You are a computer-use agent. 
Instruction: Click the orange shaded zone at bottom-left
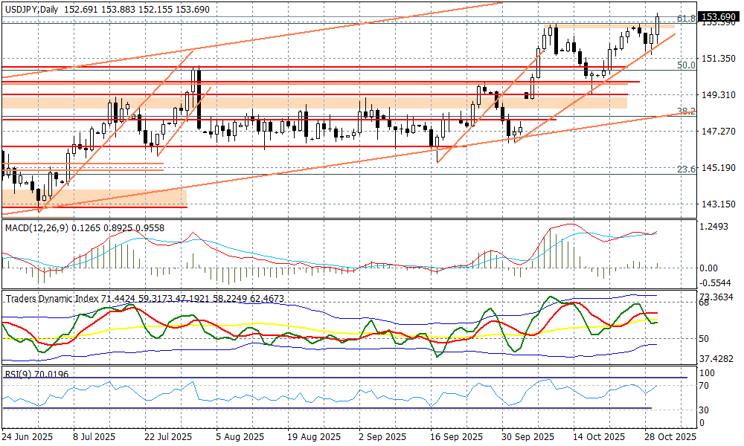pyautogui.click(x=93, y=197)
